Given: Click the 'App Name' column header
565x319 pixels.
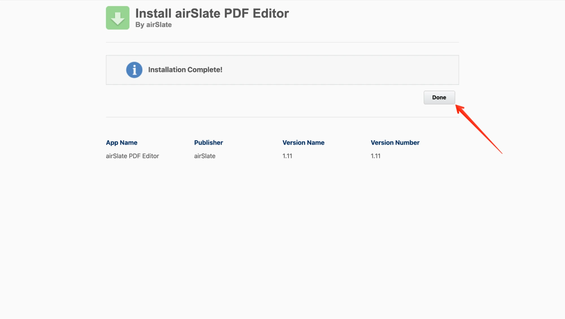Looking at the screenshot, I should 122,143.
